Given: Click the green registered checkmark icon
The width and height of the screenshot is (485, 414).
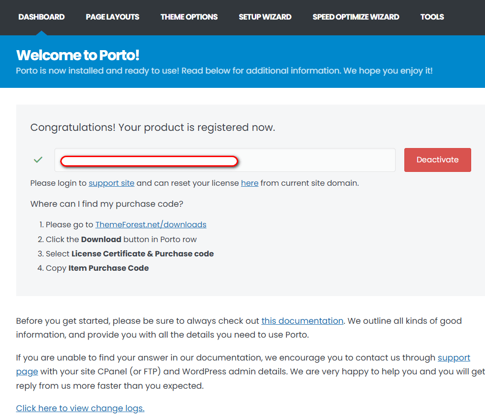Looking at the screenshot, I should tap(38, 159).
